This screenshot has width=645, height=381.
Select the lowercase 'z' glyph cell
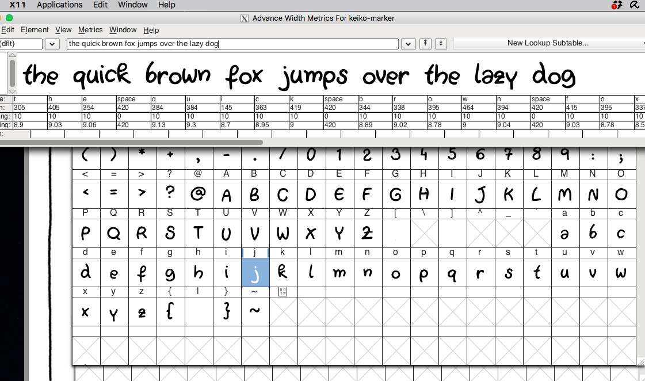pyautogui.click(x=142, y=311)
